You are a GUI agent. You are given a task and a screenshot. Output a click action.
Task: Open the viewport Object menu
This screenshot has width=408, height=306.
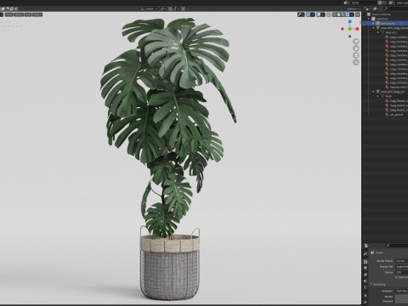point(37,14)
